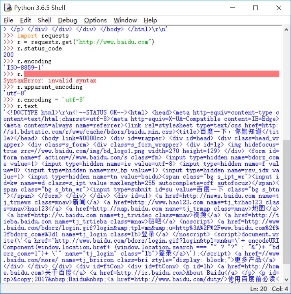Click the 'Ln: 20' status bar entry
Viewport: 291px width, 294px height.
tap(258, 289)
